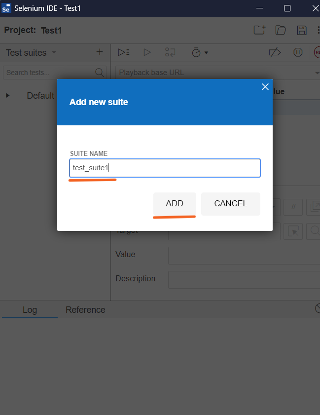Click the Description input field
Screen dimensions: 320x415
pyautogui.click(x=244, y=279)
